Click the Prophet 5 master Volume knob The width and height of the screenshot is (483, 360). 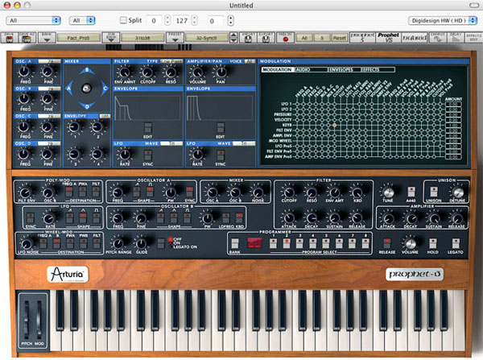click(410, 243)
